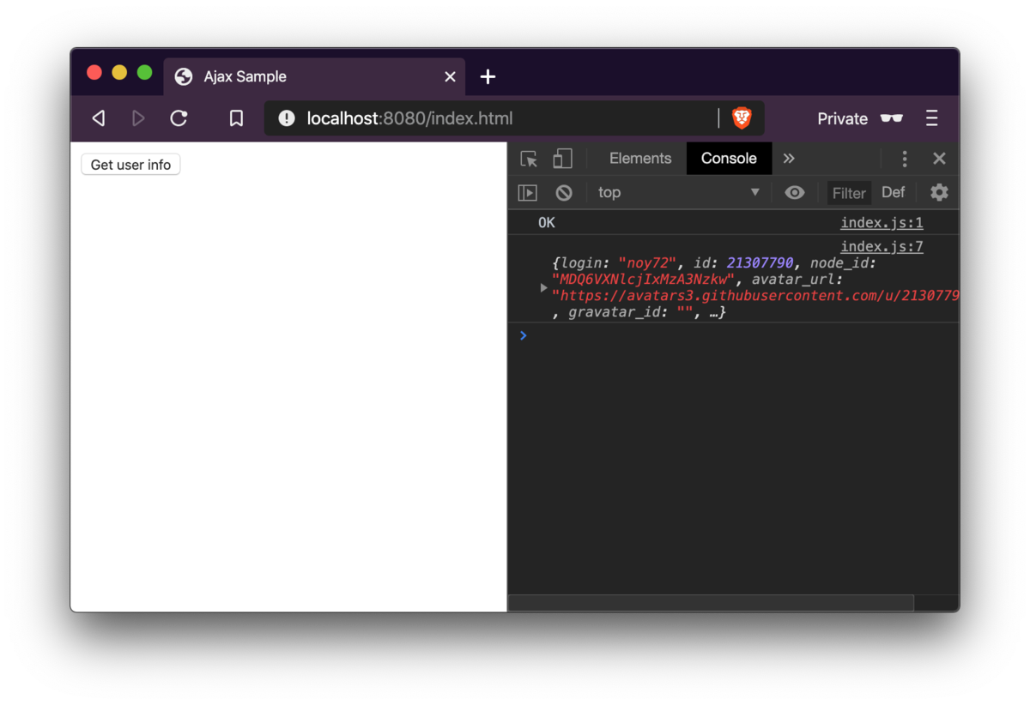The image size is (1030, 705).
Task: Expand the logged user object
Action: 543,288
